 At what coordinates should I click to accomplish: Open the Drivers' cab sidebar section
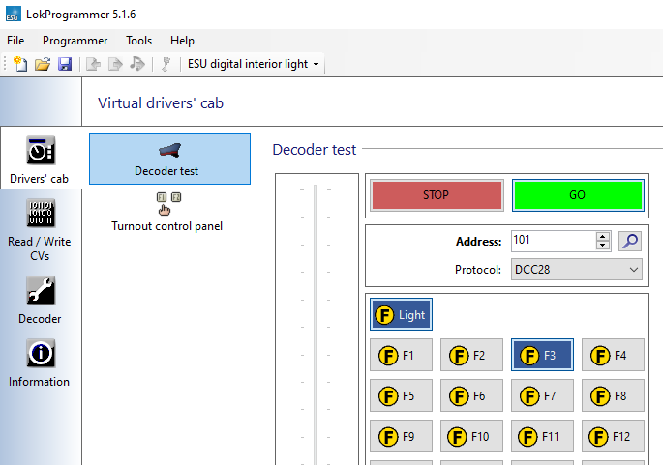pos(41,160)
